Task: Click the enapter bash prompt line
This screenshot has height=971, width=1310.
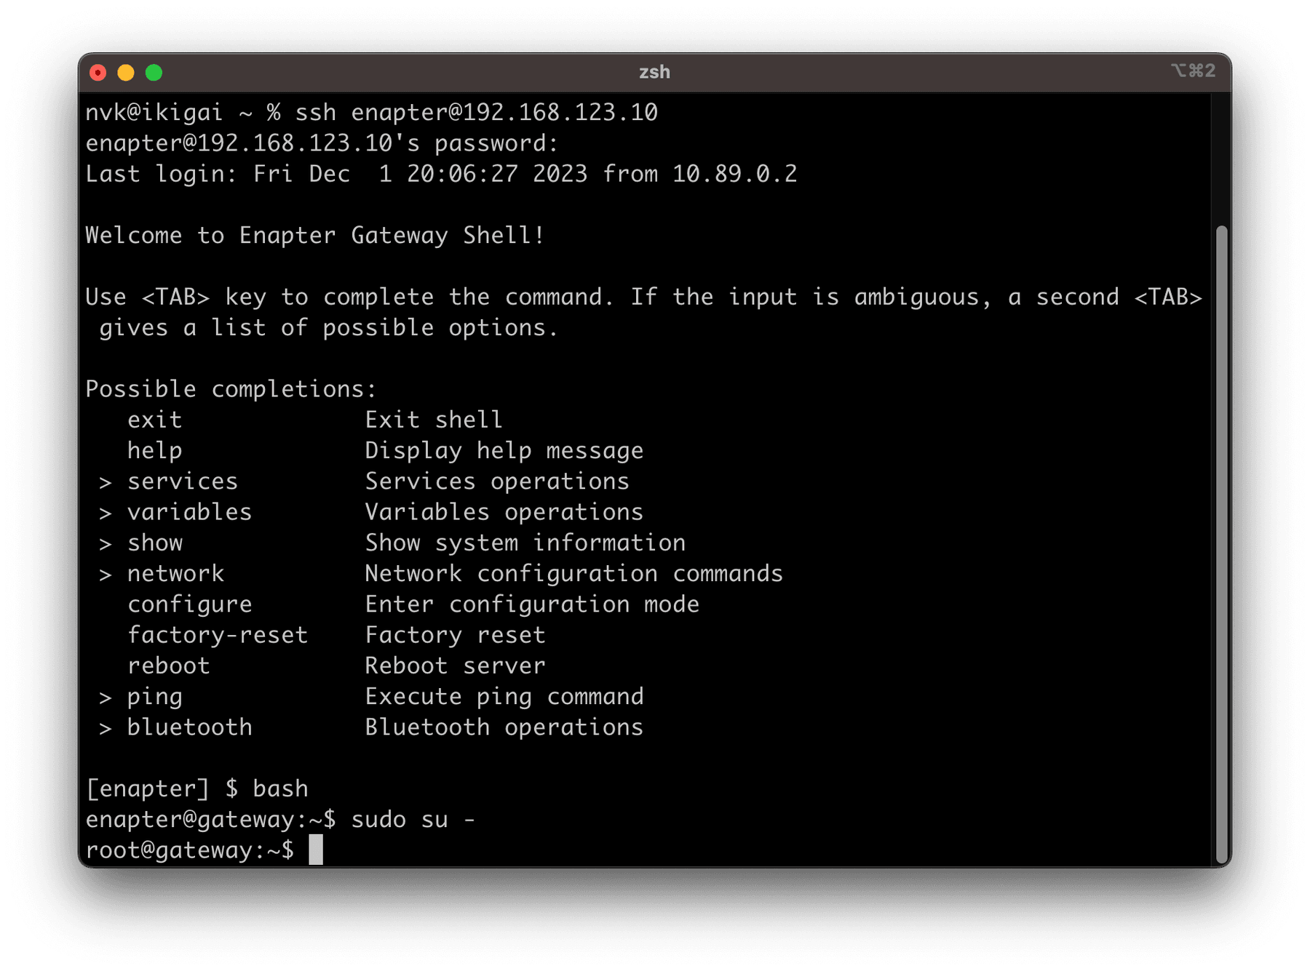Action: 196,788
